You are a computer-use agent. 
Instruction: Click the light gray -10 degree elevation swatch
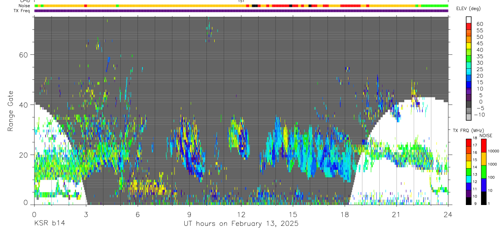click(469, 117)
